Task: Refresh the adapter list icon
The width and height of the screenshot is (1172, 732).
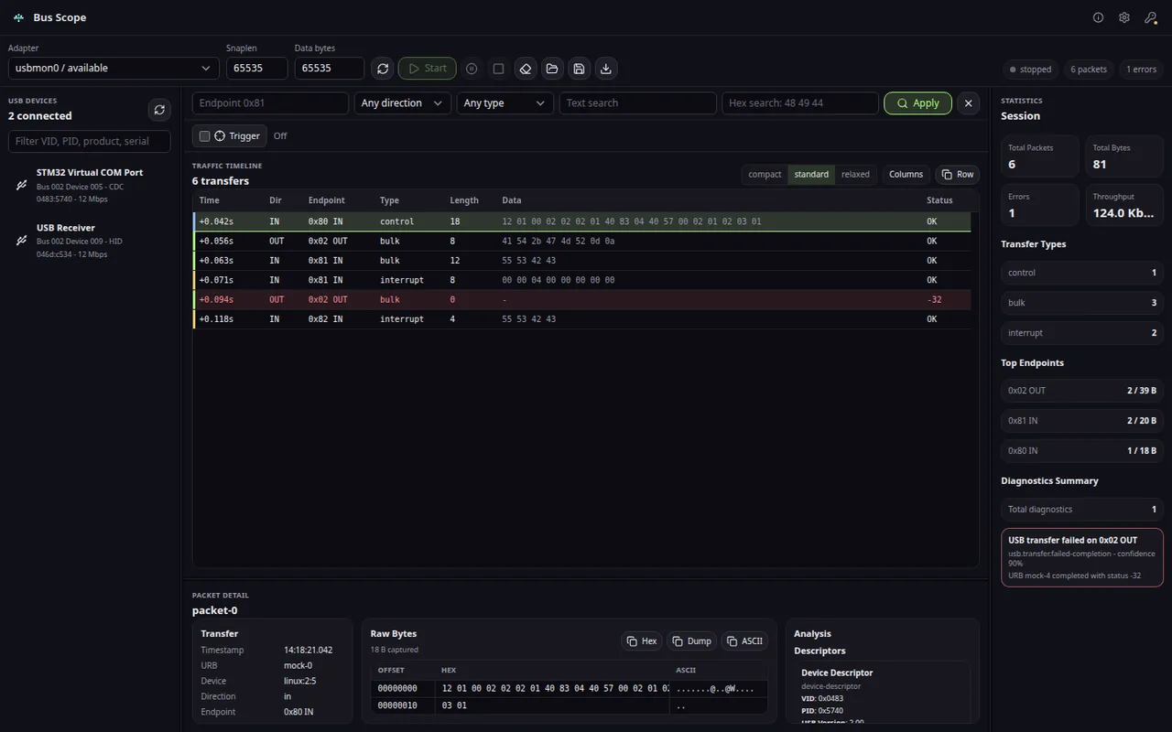Action: [383, 69]
